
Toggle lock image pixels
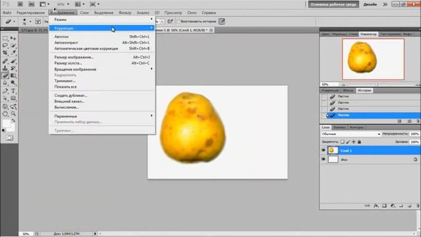coord(348,142)
